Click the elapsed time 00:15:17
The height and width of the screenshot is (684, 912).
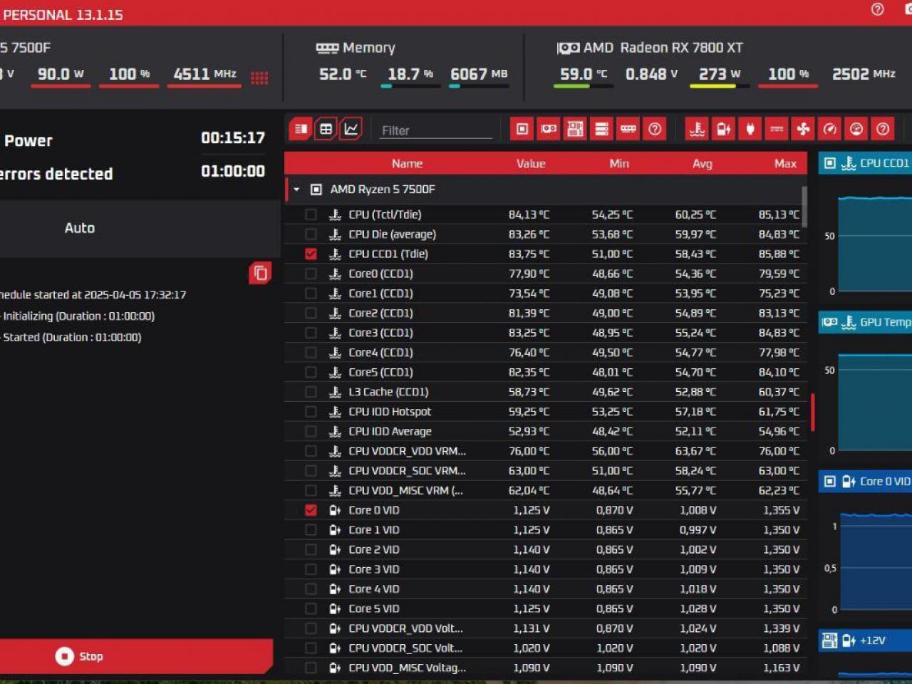[x=233, y=138]
